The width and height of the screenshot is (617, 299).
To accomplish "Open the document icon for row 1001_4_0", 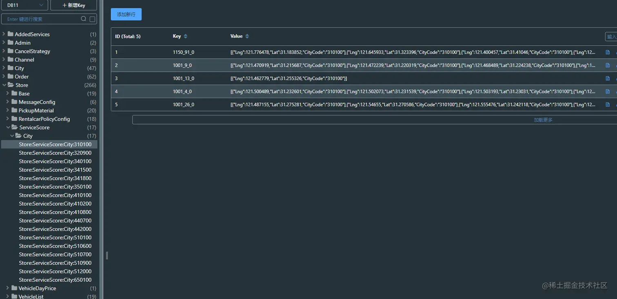I will click(608, 91).
